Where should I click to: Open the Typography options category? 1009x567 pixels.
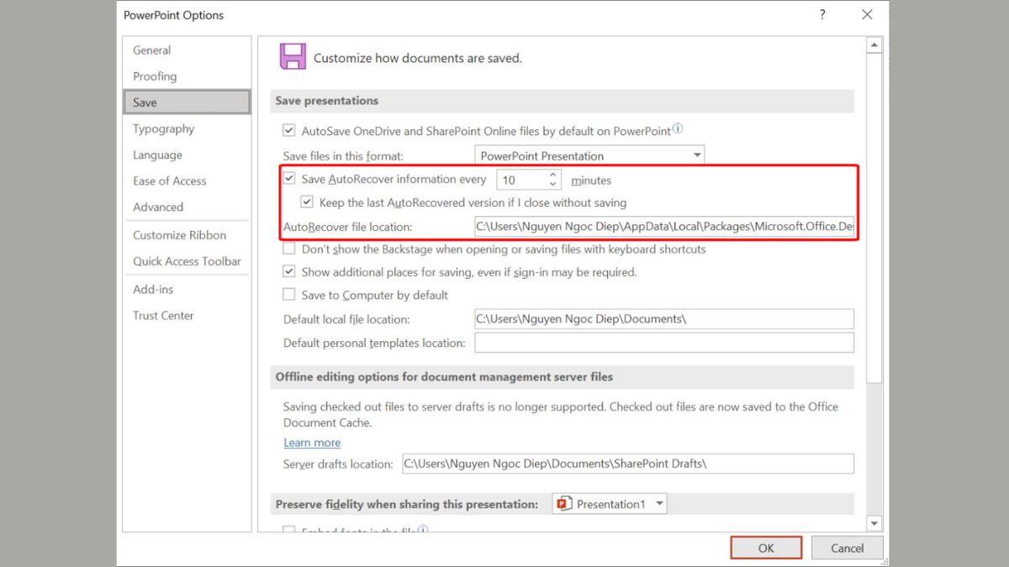tap(187, 129)
